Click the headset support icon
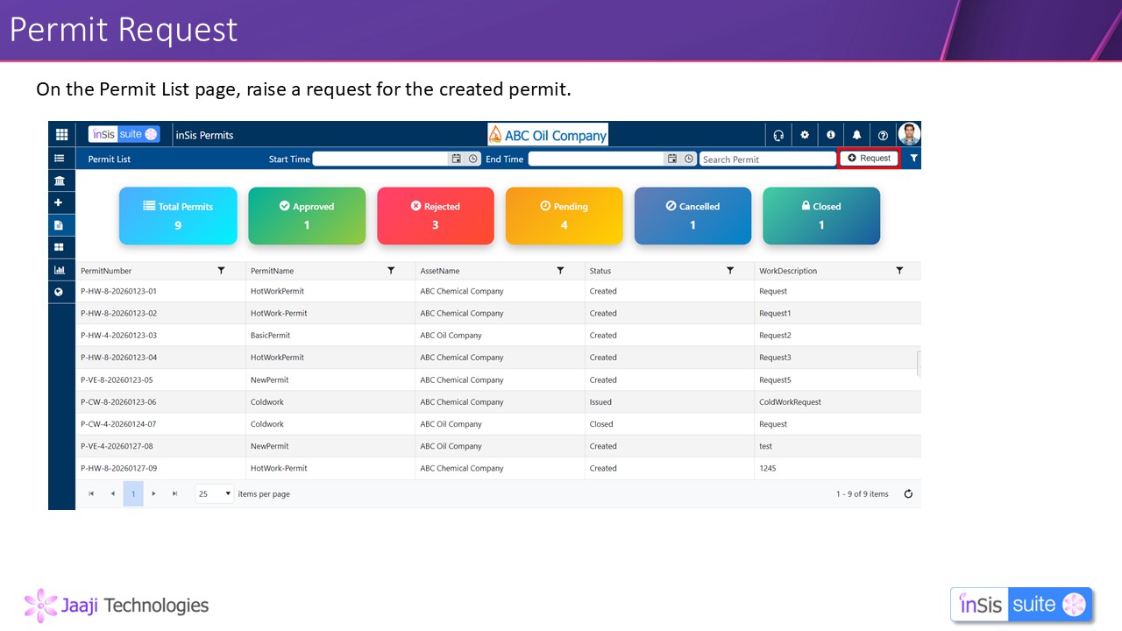The height and width of the screenshot is (631, 1122). [x=778, y=135]
